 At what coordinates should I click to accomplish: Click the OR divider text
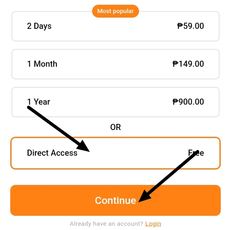click(x=116, y=127)
